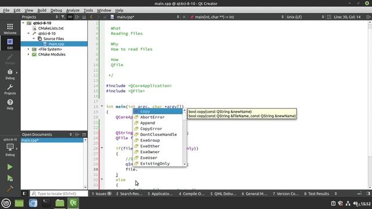Open the Welcome mode
The height and width of the screenshot is (209, 372).
tap(10, 29)
